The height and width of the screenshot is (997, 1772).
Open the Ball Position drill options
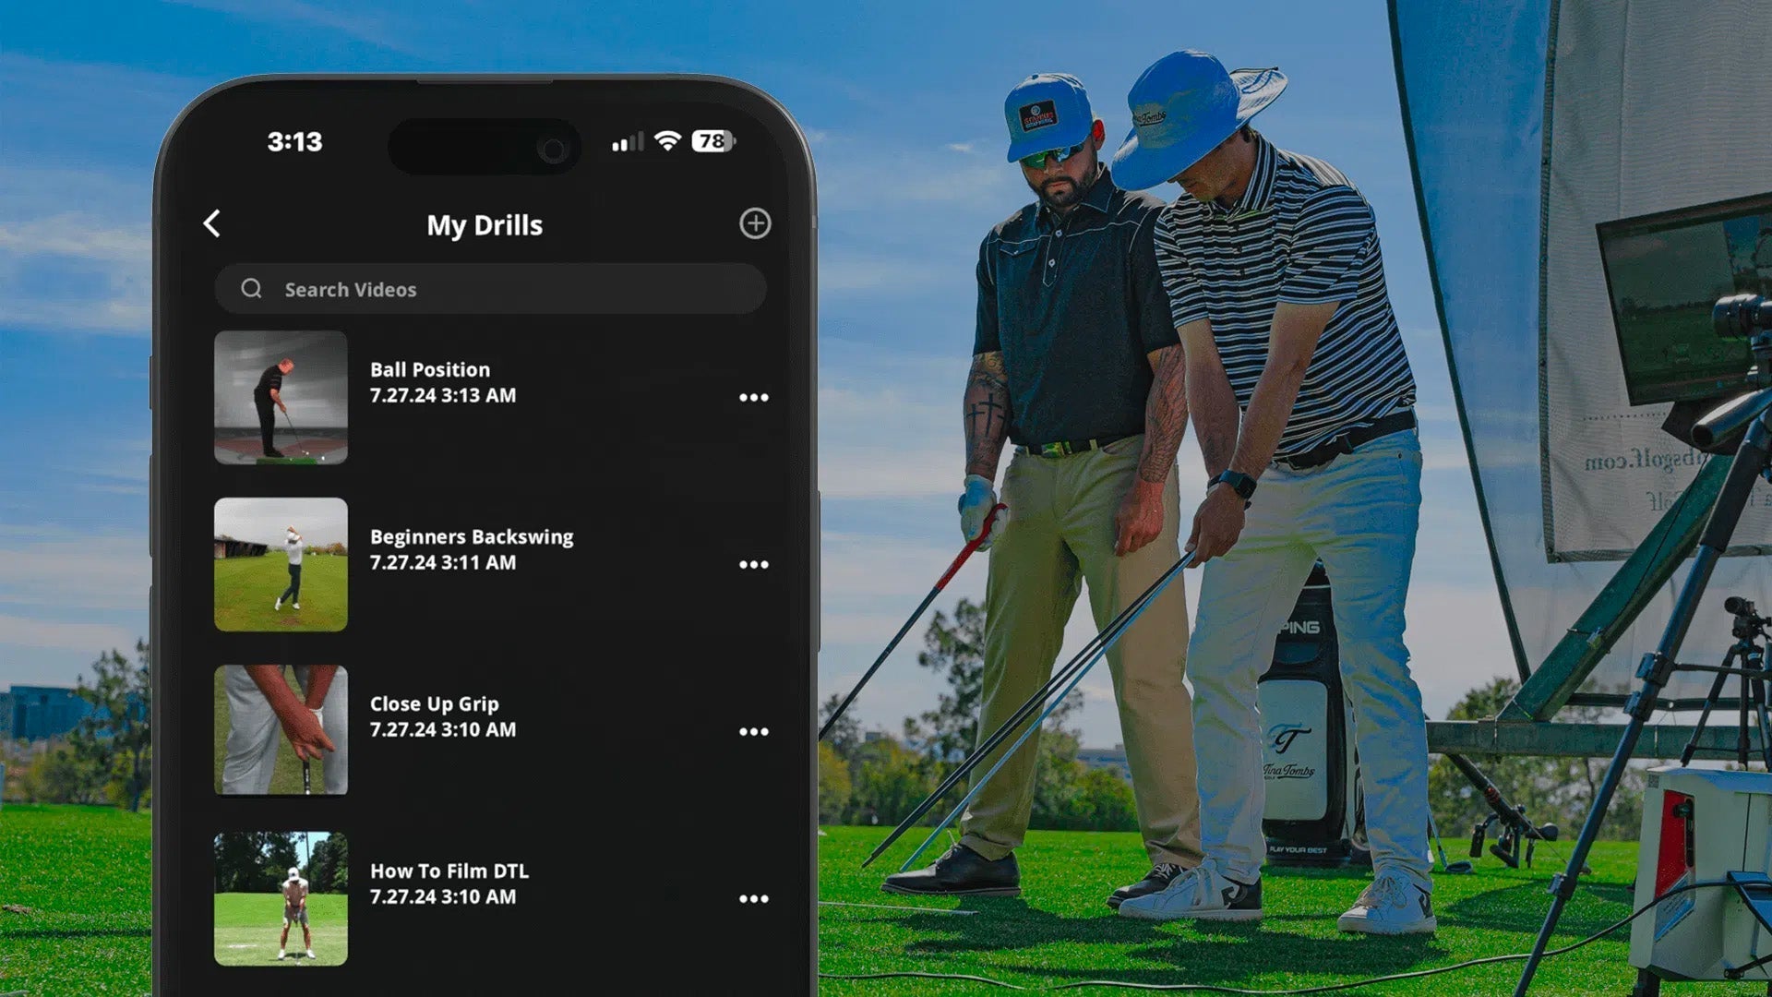[x=753, y=396]
